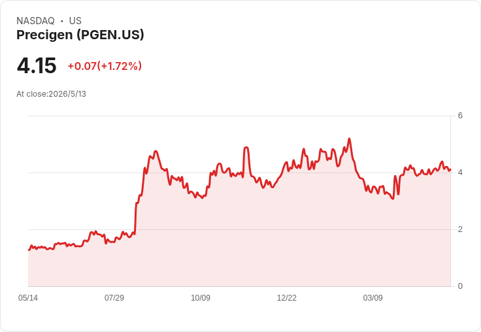Click the At close 2026/5/13 date text

click(x=51, y=94)
